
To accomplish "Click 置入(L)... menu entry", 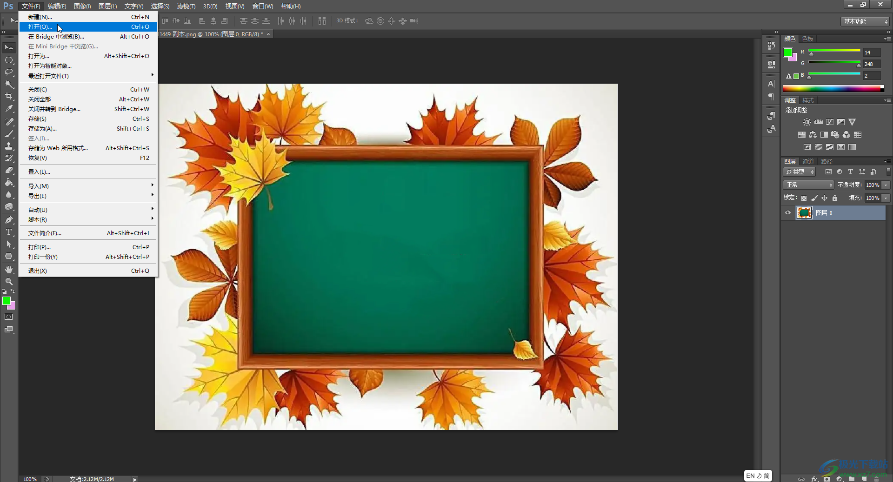I will [x=88, y=172].
